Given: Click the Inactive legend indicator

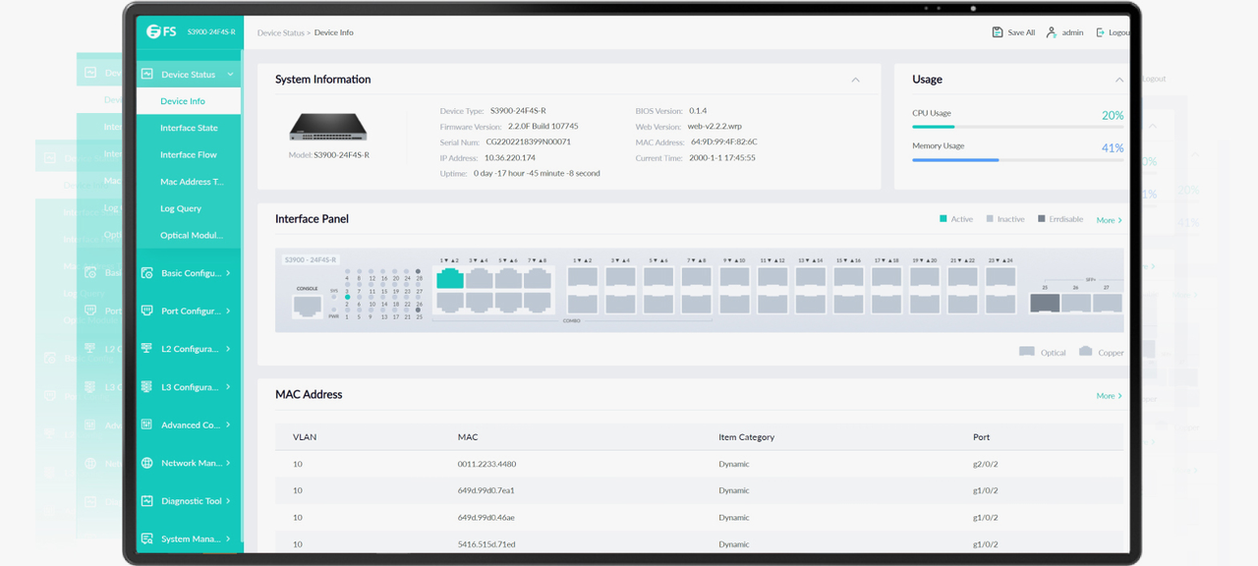Looking at the screenshot, I should coord(988,218).
